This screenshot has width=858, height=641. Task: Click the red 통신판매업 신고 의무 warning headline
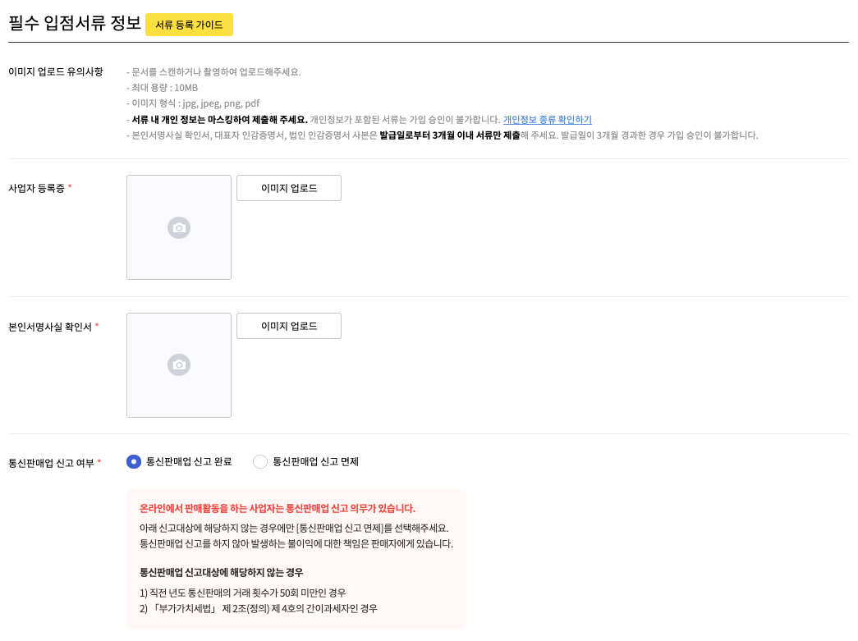coord(278,508)
